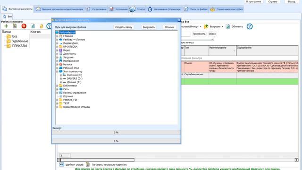
Task: Click filter funnel icon in Наименование column
Action: click(234, 51)
